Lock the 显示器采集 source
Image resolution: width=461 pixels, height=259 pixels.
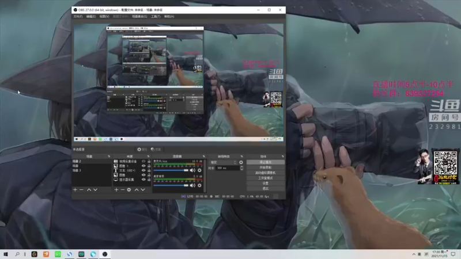point(149,180)
